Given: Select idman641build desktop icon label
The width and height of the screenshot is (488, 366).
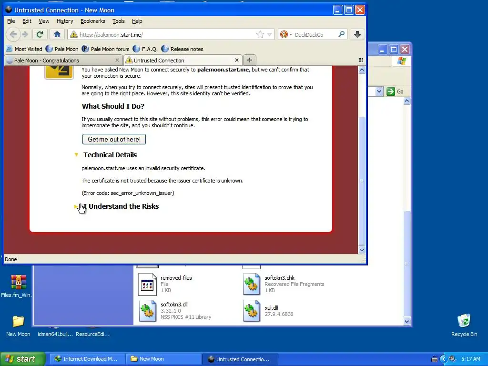Looking at the screenshot, I should [x=55, y=334].
